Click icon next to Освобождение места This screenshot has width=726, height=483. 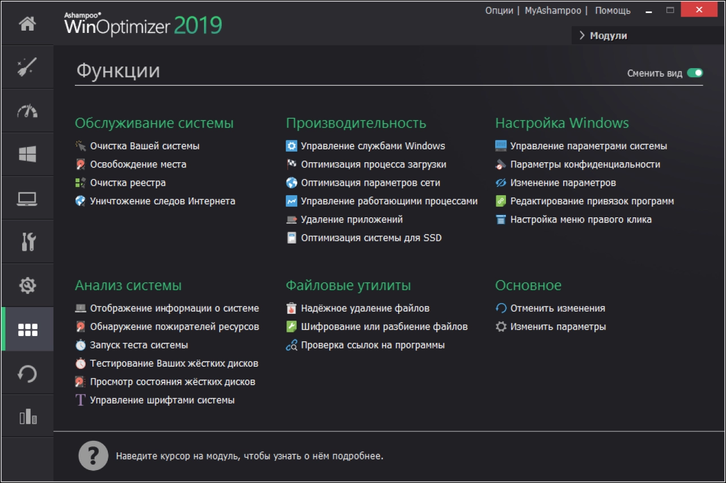[81, 164]
